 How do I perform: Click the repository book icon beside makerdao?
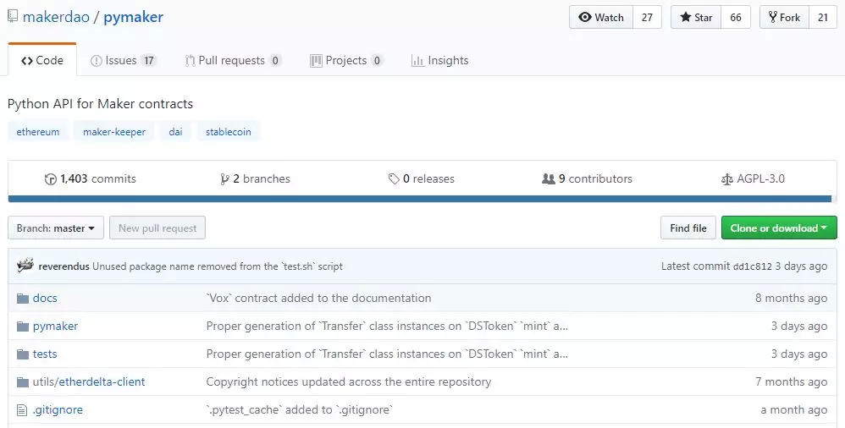[13, 17]
